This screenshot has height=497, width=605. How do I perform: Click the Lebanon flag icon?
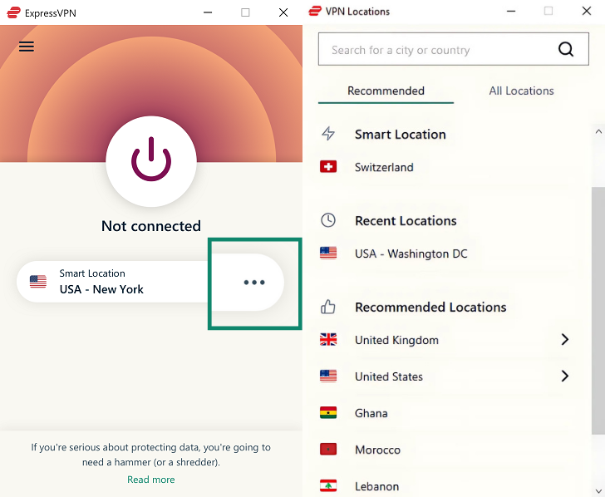tap(328, 486)
